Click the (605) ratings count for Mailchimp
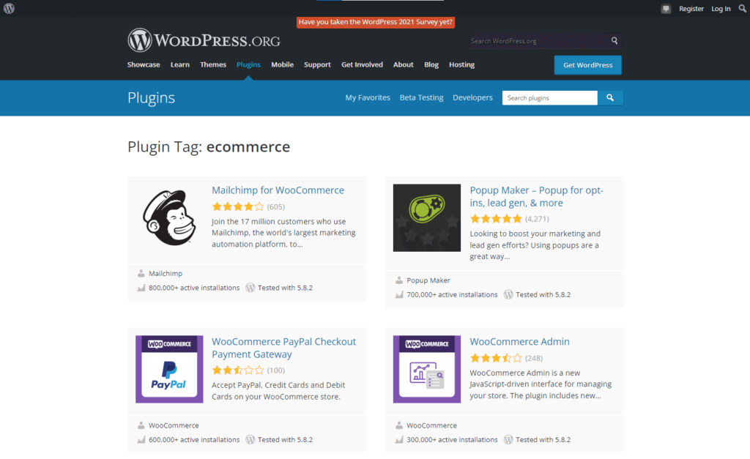The image size is (750, 459). pyautogui.click(x=275, y=206)
